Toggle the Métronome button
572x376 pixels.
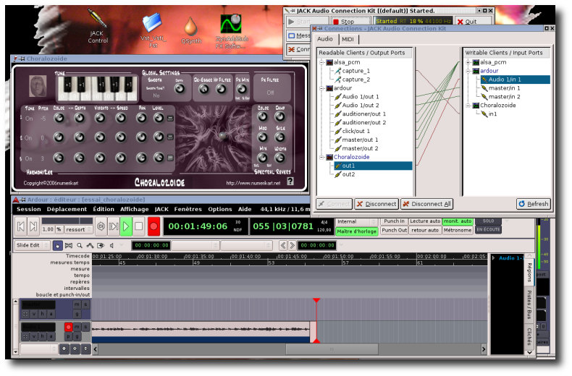point(458,231)
